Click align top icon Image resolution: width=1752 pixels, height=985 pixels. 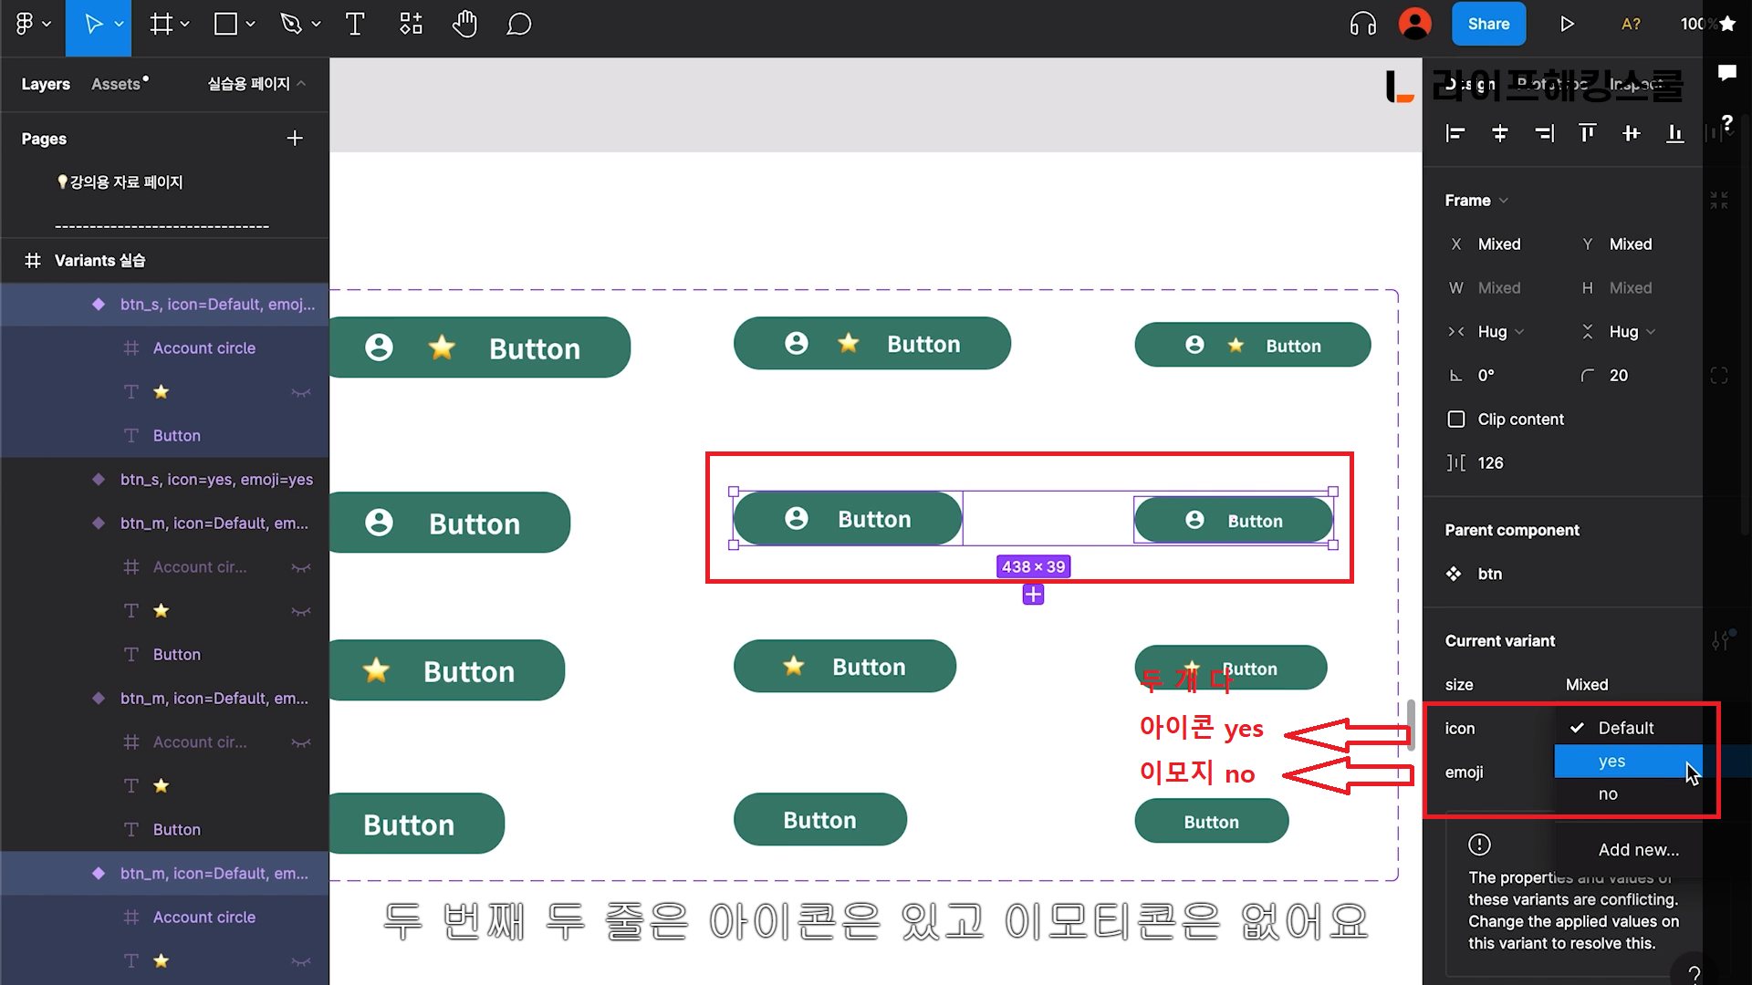click(1588, 134)
